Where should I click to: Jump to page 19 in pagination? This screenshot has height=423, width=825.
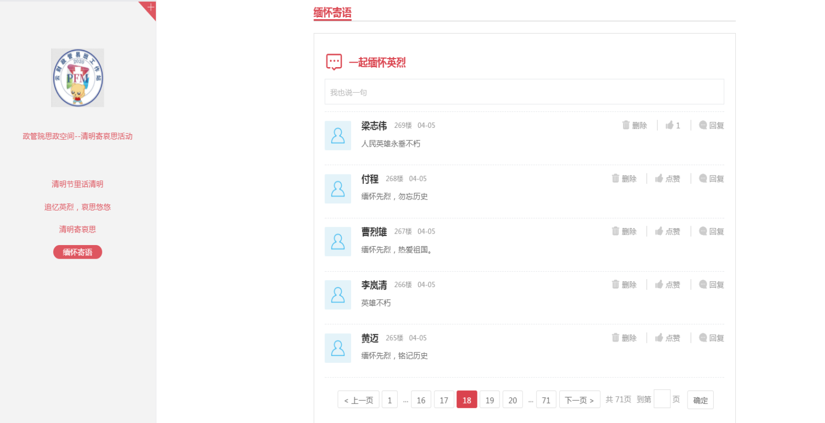click(489, 400)
